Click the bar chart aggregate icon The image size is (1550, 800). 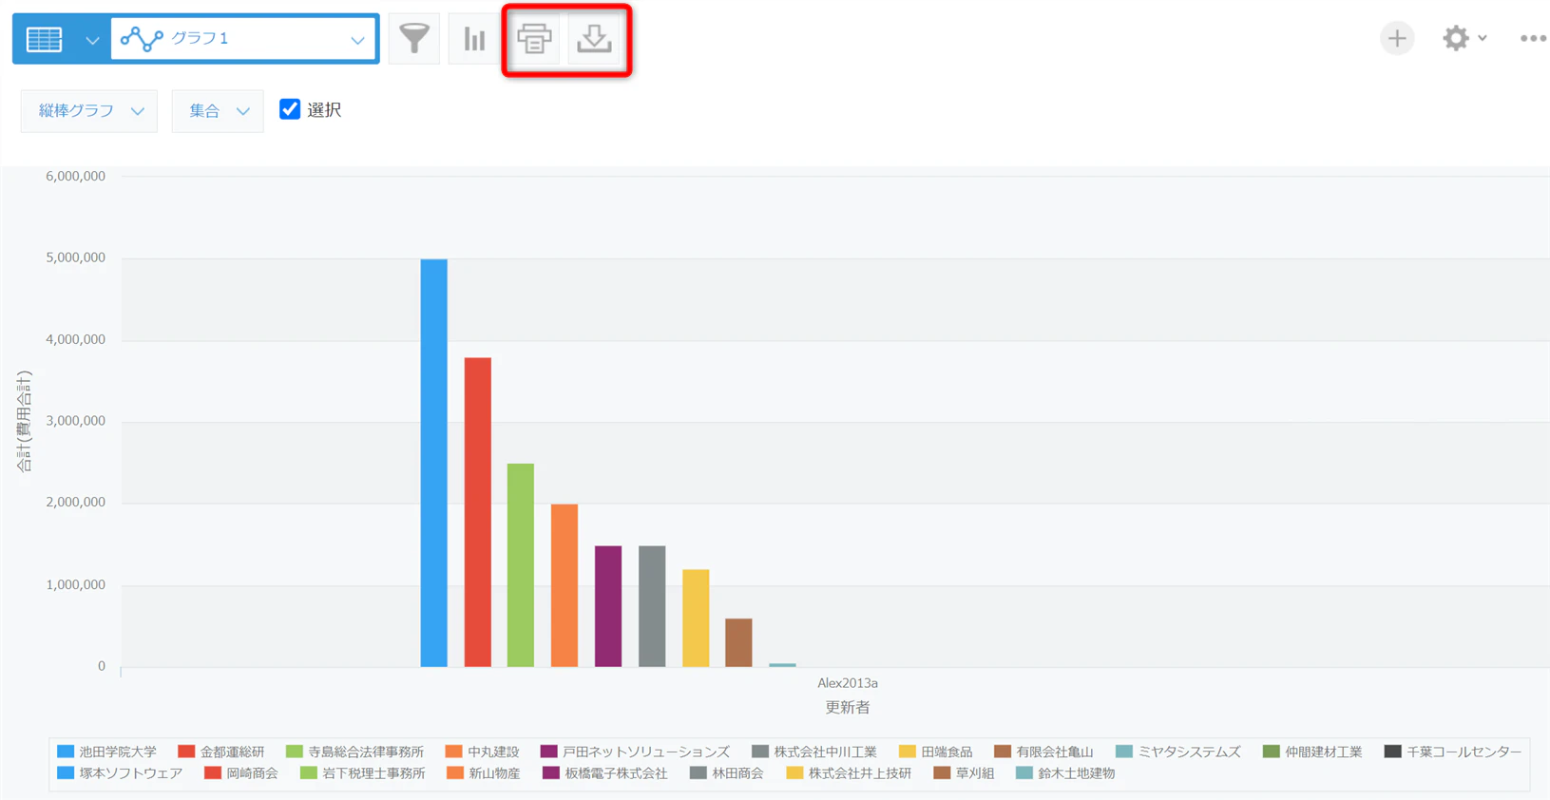tap(474, 39)
